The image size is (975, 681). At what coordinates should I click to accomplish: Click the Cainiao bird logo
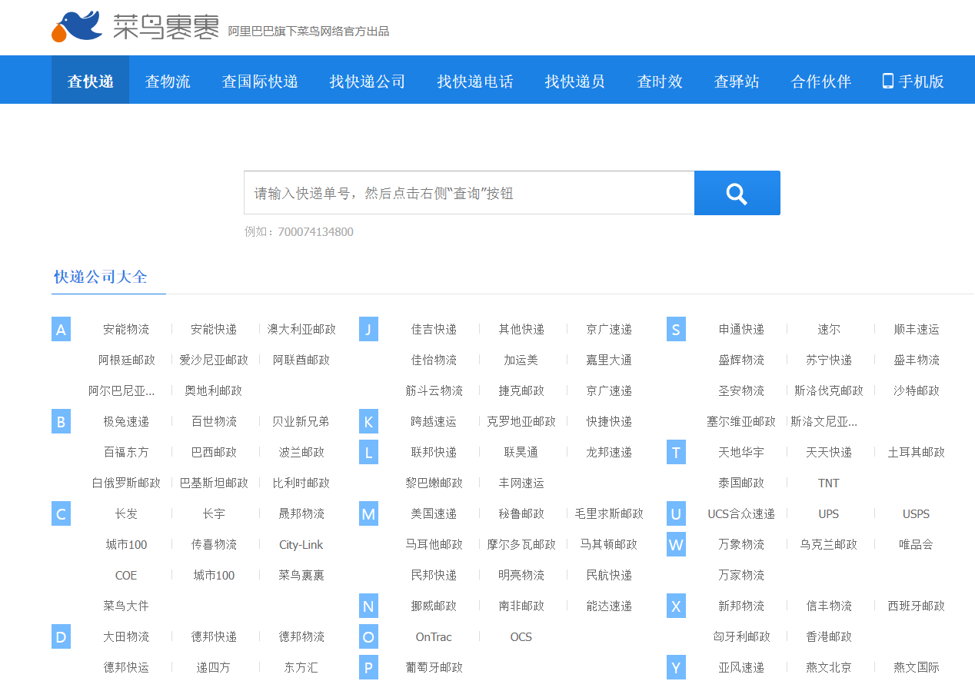pos(77,27)
